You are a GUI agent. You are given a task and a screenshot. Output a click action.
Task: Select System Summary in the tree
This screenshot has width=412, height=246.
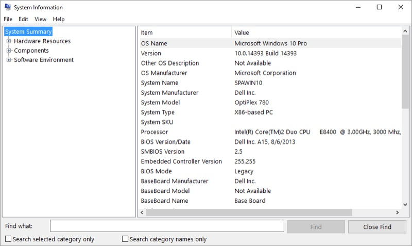click(x=28, y=31)
